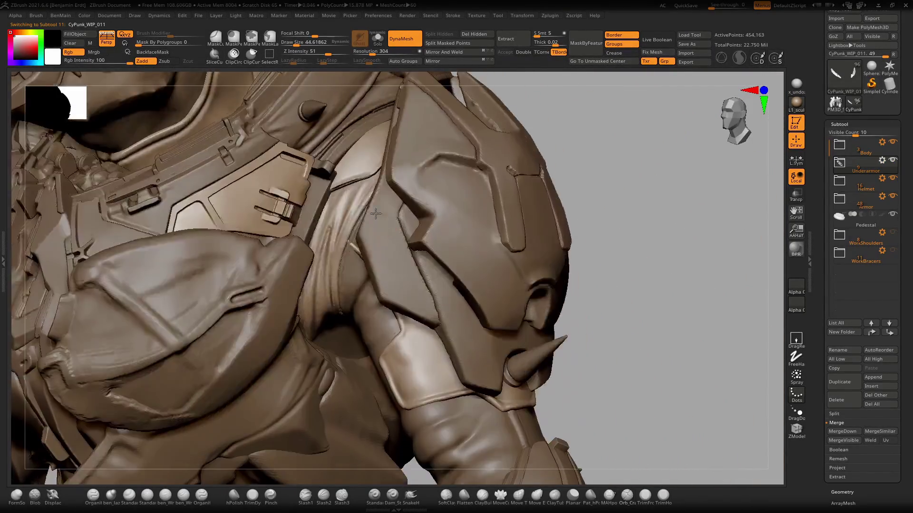Click the MergeDown button
This screenshot has width=913, height=513.
[844, 431]
